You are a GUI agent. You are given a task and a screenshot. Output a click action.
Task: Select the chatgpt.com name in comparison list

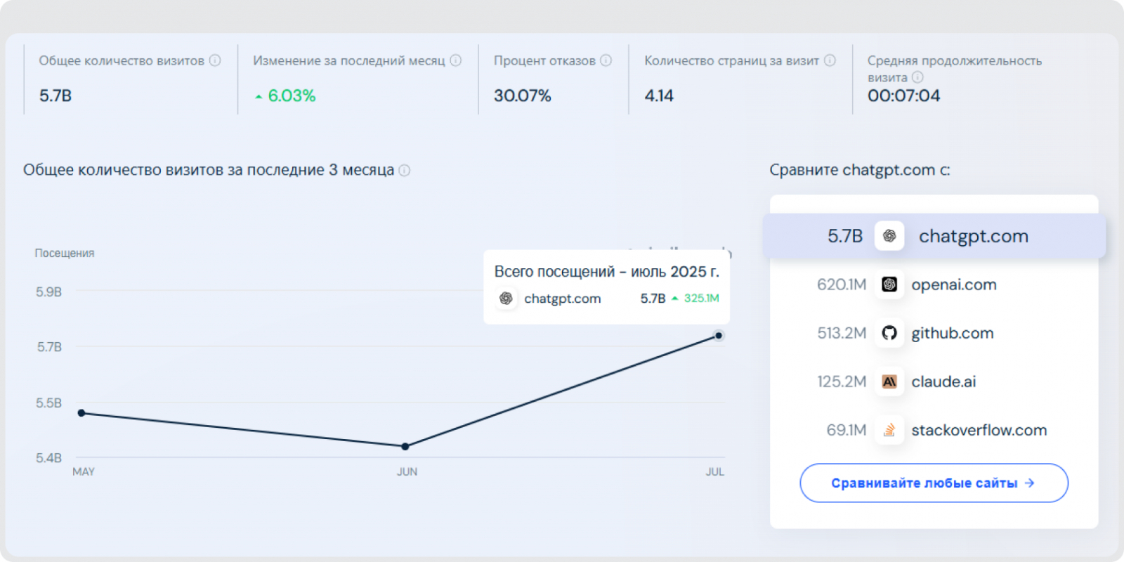[974, 236]
